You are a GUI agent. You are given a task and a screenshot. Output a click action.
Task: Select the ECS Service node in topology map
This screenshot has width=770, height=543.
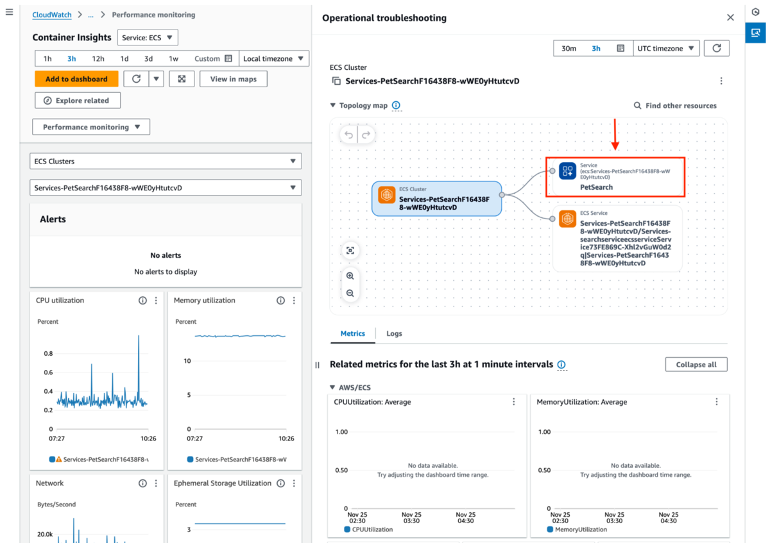pos(617,239)
